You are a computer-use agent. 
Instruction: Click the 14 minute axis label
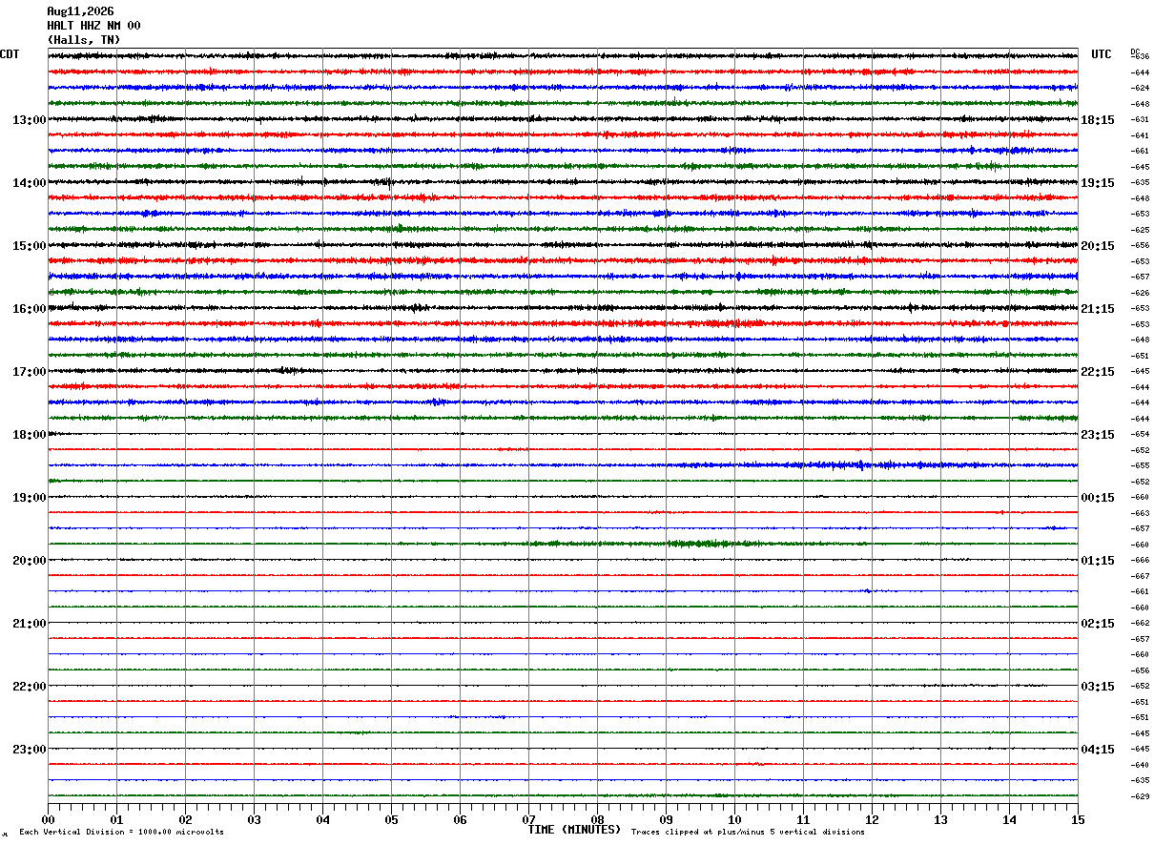[x=1009, y=819]
